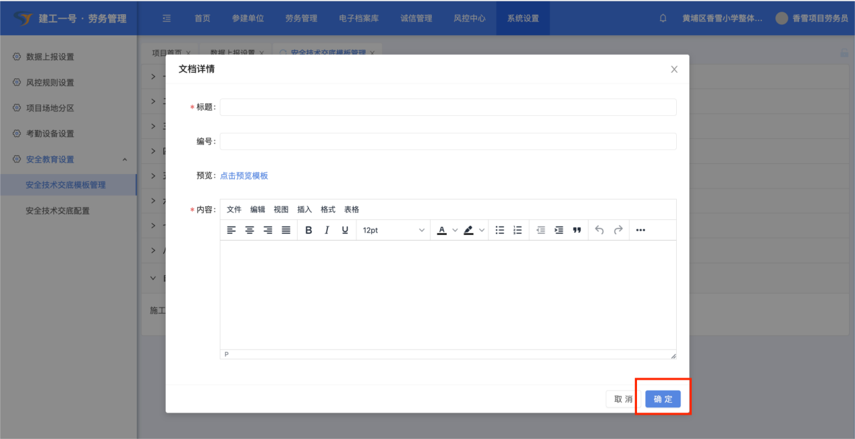Image resolution: width=855 pixels, height=439 pixels.
Task: Close the 文档详情 dialog with X
Action: point(674,69)
